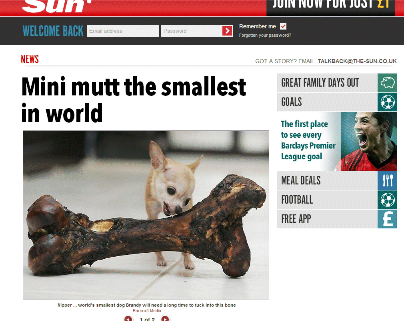Viewport: 404px width, 321px height.
Task: Uncheck the Remember me checkbox
Action: click(x=283, y=26)
